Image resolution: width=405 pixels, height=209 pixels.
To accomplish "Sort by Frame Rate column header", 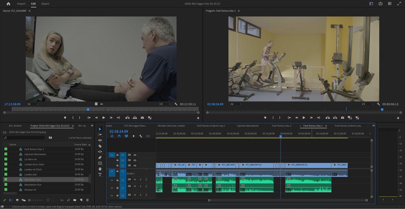I will point(80,144).
